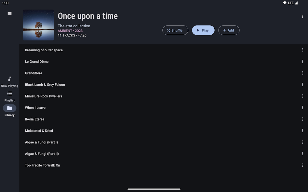Open the hamburger navigation menu
This screenshot has width=308, height=192.
point(9,13)
